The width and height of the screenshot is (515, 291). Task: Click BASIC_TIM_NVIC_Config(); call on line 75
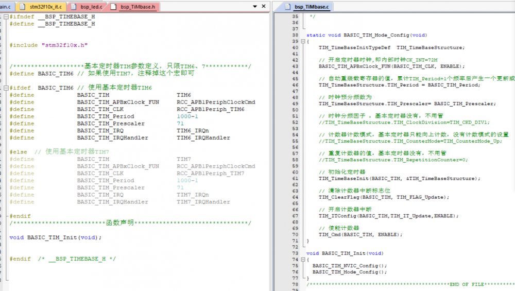pyautogui.click(x=350, y=266)
